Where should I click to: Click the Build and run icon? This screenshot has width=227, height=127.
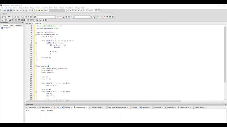[42, 11]
